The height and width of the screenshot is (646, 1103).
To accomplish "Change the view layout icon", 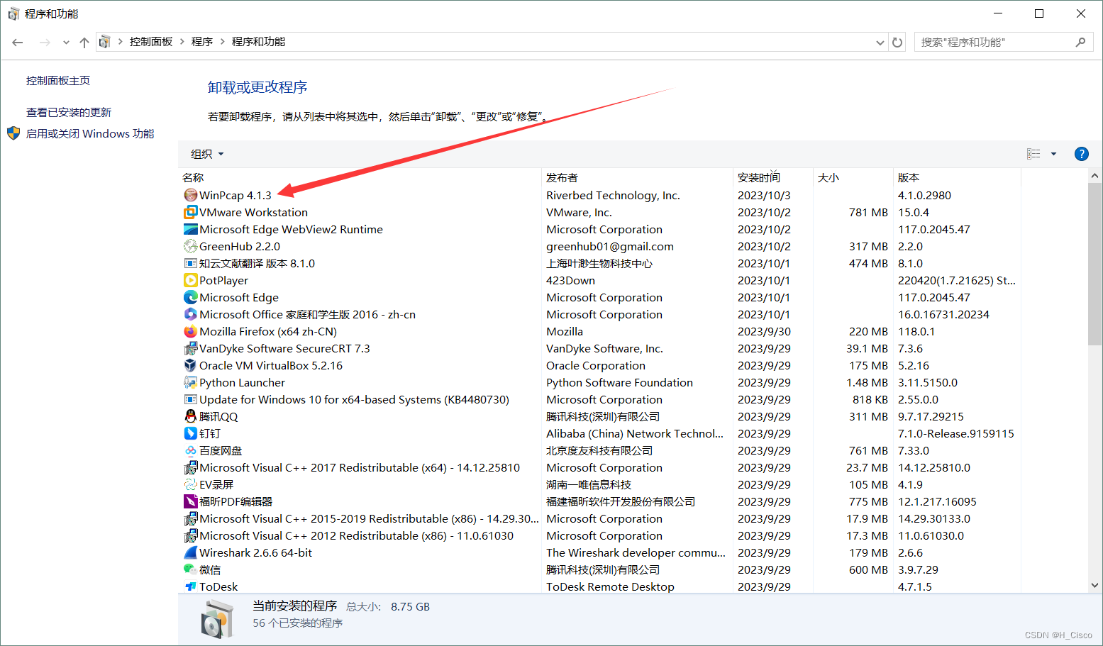I will point(1033,154).
